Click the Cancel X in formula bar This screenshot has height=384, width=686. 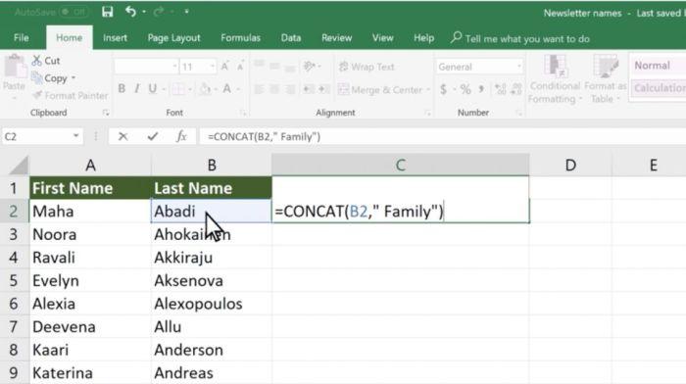pos(122,136)
